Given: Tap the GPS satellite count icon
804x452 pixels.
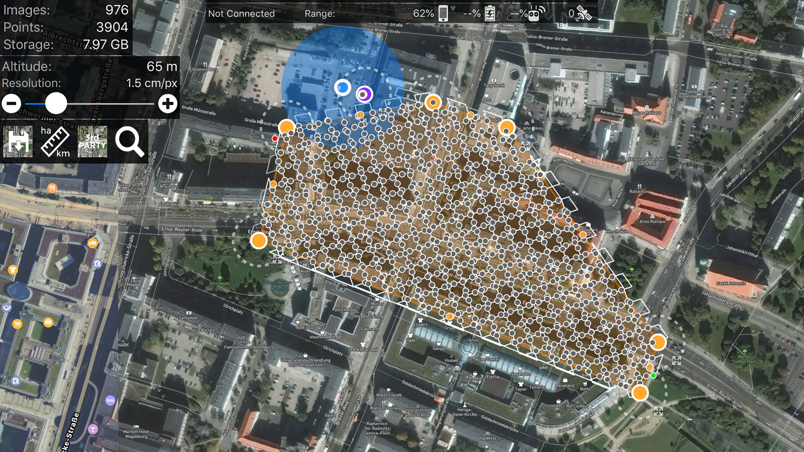Looking at the screenshot, I should pyautogui.click(x=584, y=13).
